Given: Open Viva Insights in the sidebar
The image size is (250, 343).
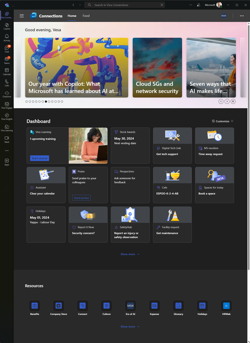Looking at the screenshot, I should pyautogui.click(x=7, y=117).
